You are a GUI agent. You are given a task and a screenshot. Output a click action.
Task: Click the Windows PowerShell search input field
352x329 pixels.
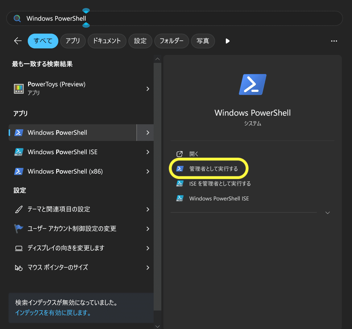coord(175,19)
